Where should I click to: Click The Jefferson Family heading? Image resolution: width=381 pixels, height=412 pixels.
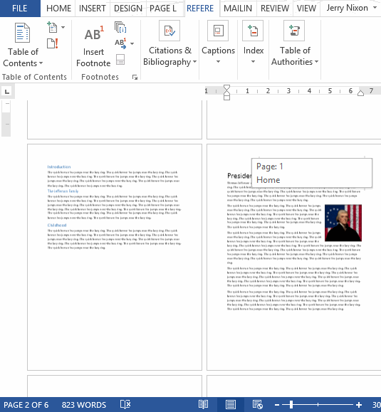[63, 191]
